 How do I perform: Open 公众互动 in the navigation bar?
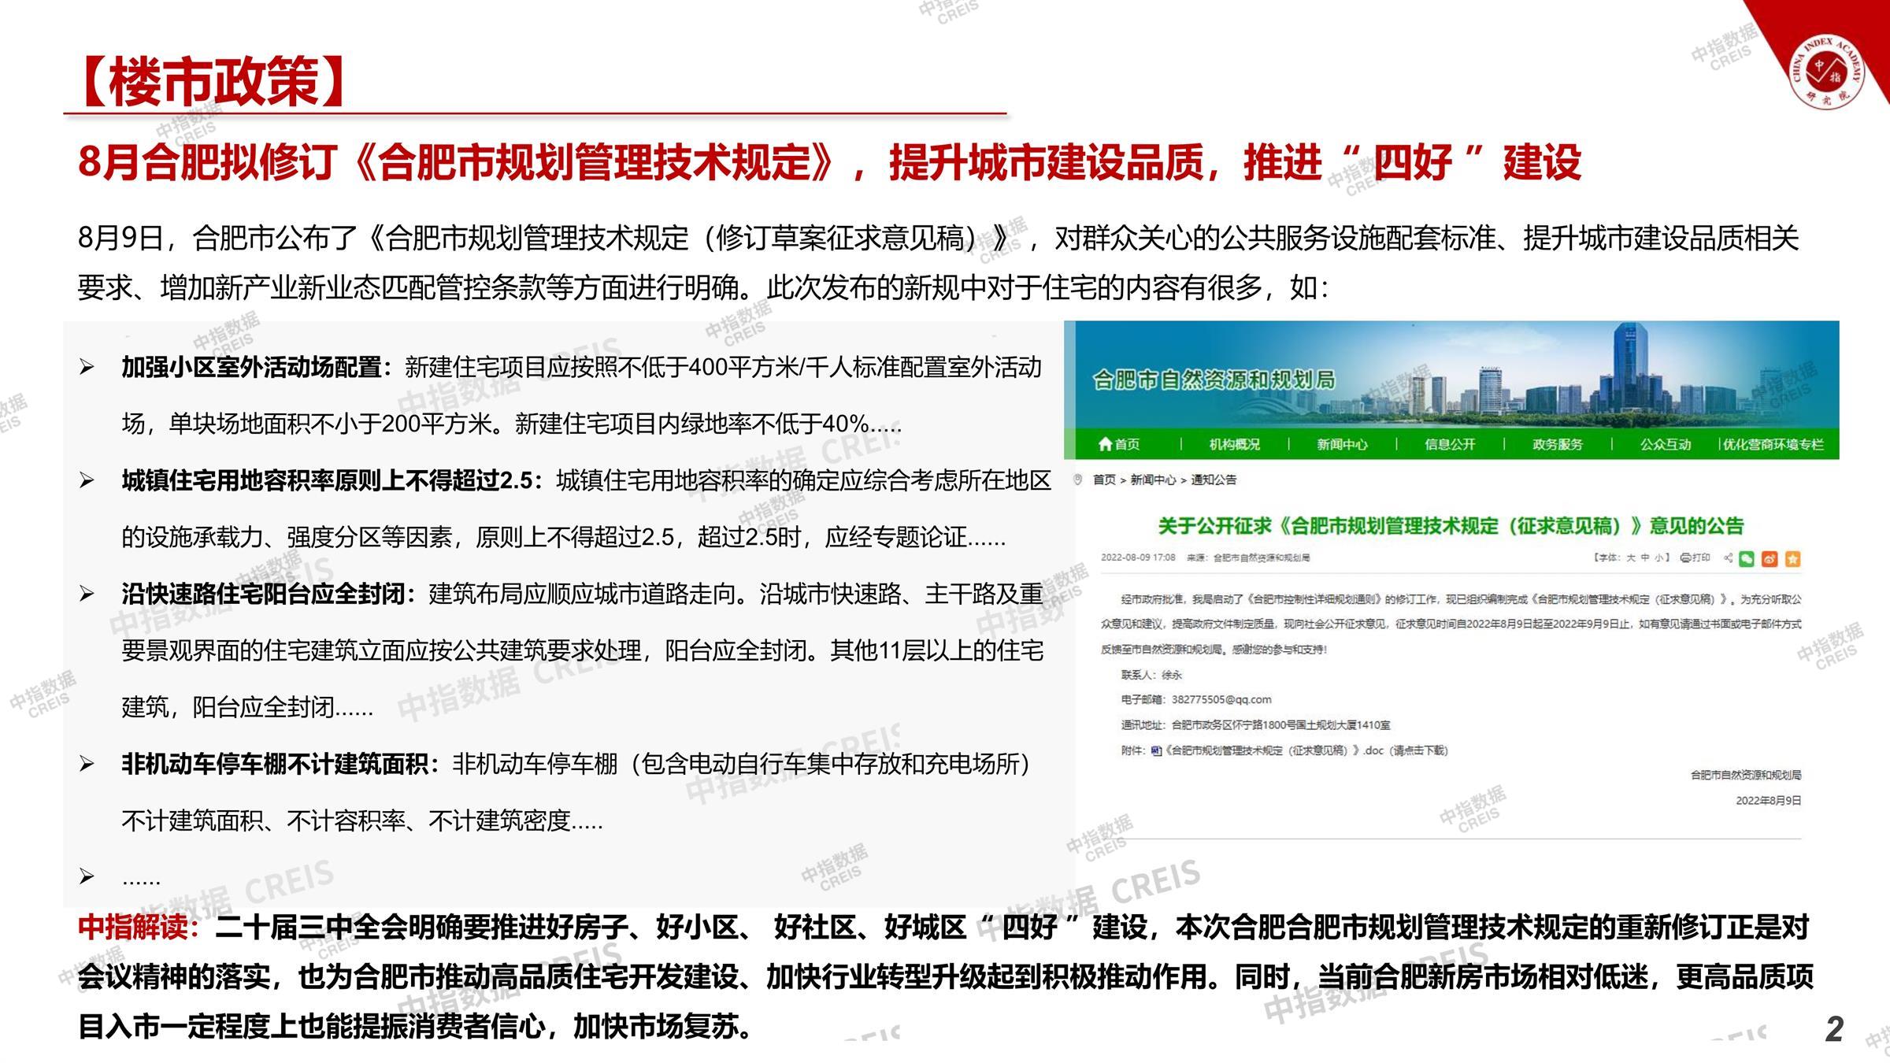pos(1665,445)
